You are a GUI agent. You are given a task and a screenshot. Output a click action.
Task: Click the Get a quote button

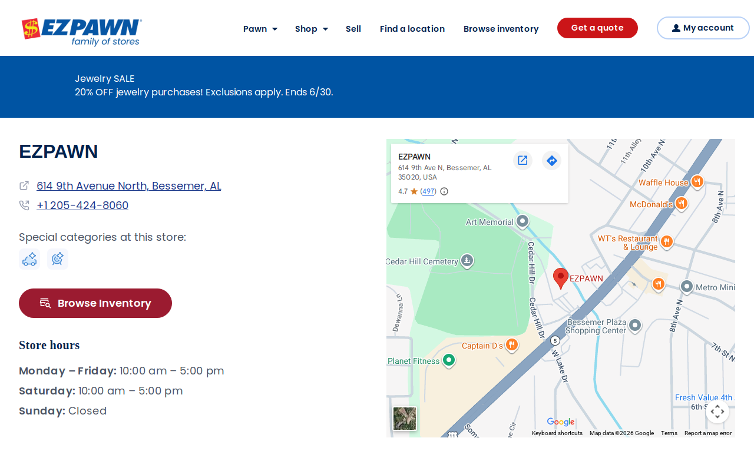point(597,28)
